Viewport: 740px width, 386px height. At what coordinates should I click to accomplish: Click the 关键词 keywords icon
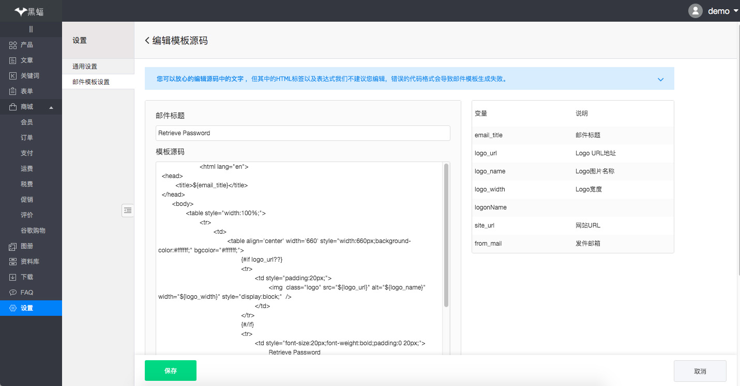pyautogui.click(x=13, y=76)
